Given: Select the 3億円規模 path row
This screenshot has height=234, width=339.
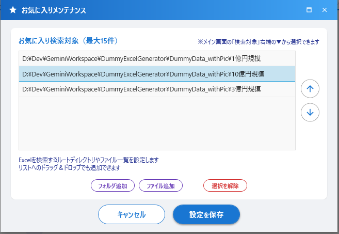Looking at the screenshot, I should click(157, 89).
